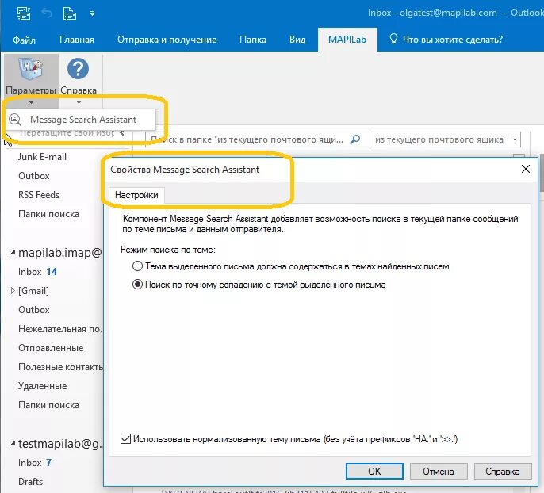Click the Справка button in the dialog
The height and width of the screenshot is (493, 544).
point(503,471)
